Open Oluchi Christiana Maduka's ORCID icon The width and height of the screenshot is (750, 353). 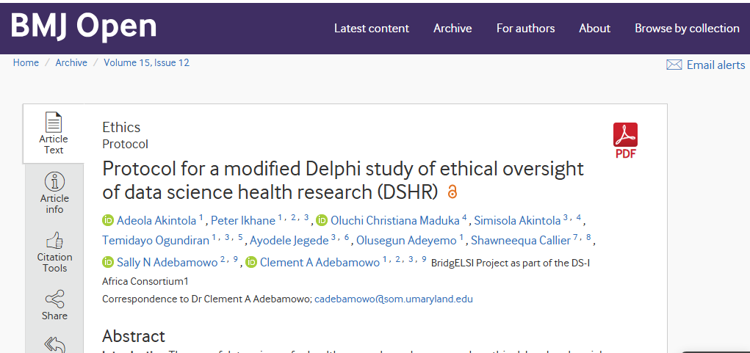click(322, 220)
